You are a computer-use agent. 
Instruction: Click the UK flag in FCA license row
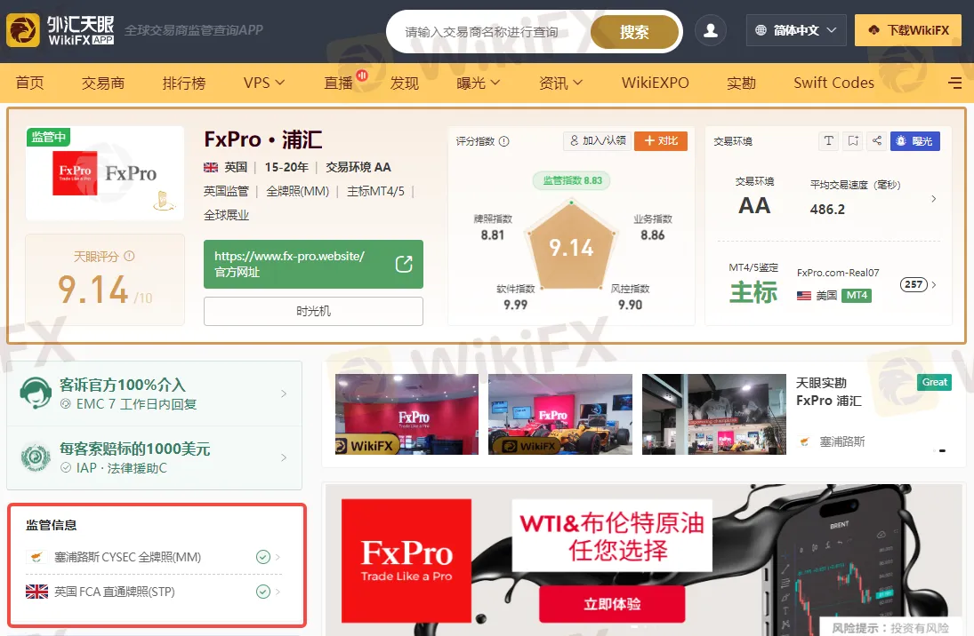point(36,592)
